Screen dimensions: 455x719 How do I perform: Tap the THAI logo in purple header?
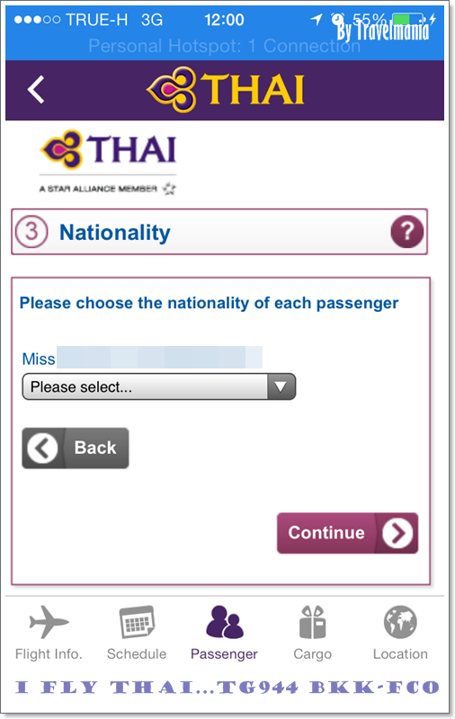(x=225, y=89)
